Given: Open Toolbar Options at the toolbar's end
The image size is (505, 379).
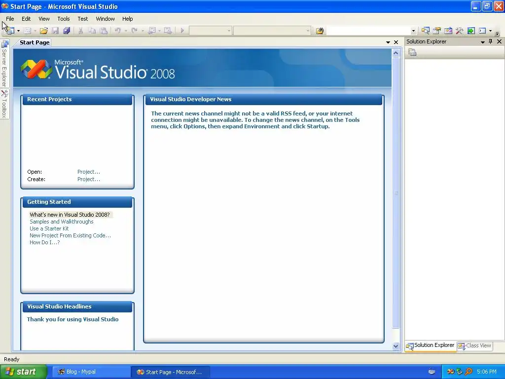Looking at the screenshot, I should pyautogui.click(x=497, y=33).
